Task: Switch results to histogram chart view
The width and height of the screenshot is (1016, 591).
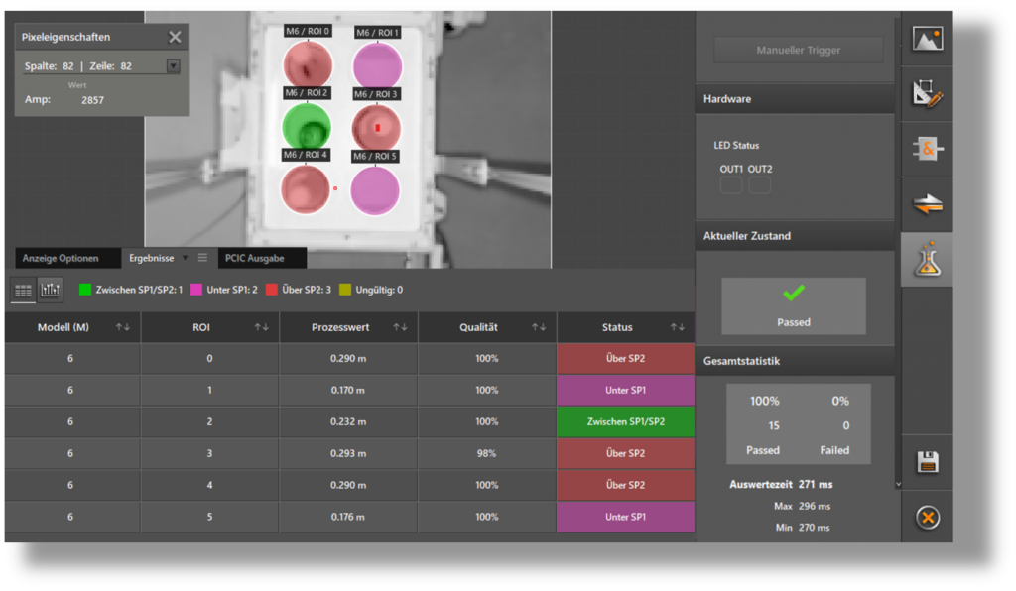Action: [50, 290]
